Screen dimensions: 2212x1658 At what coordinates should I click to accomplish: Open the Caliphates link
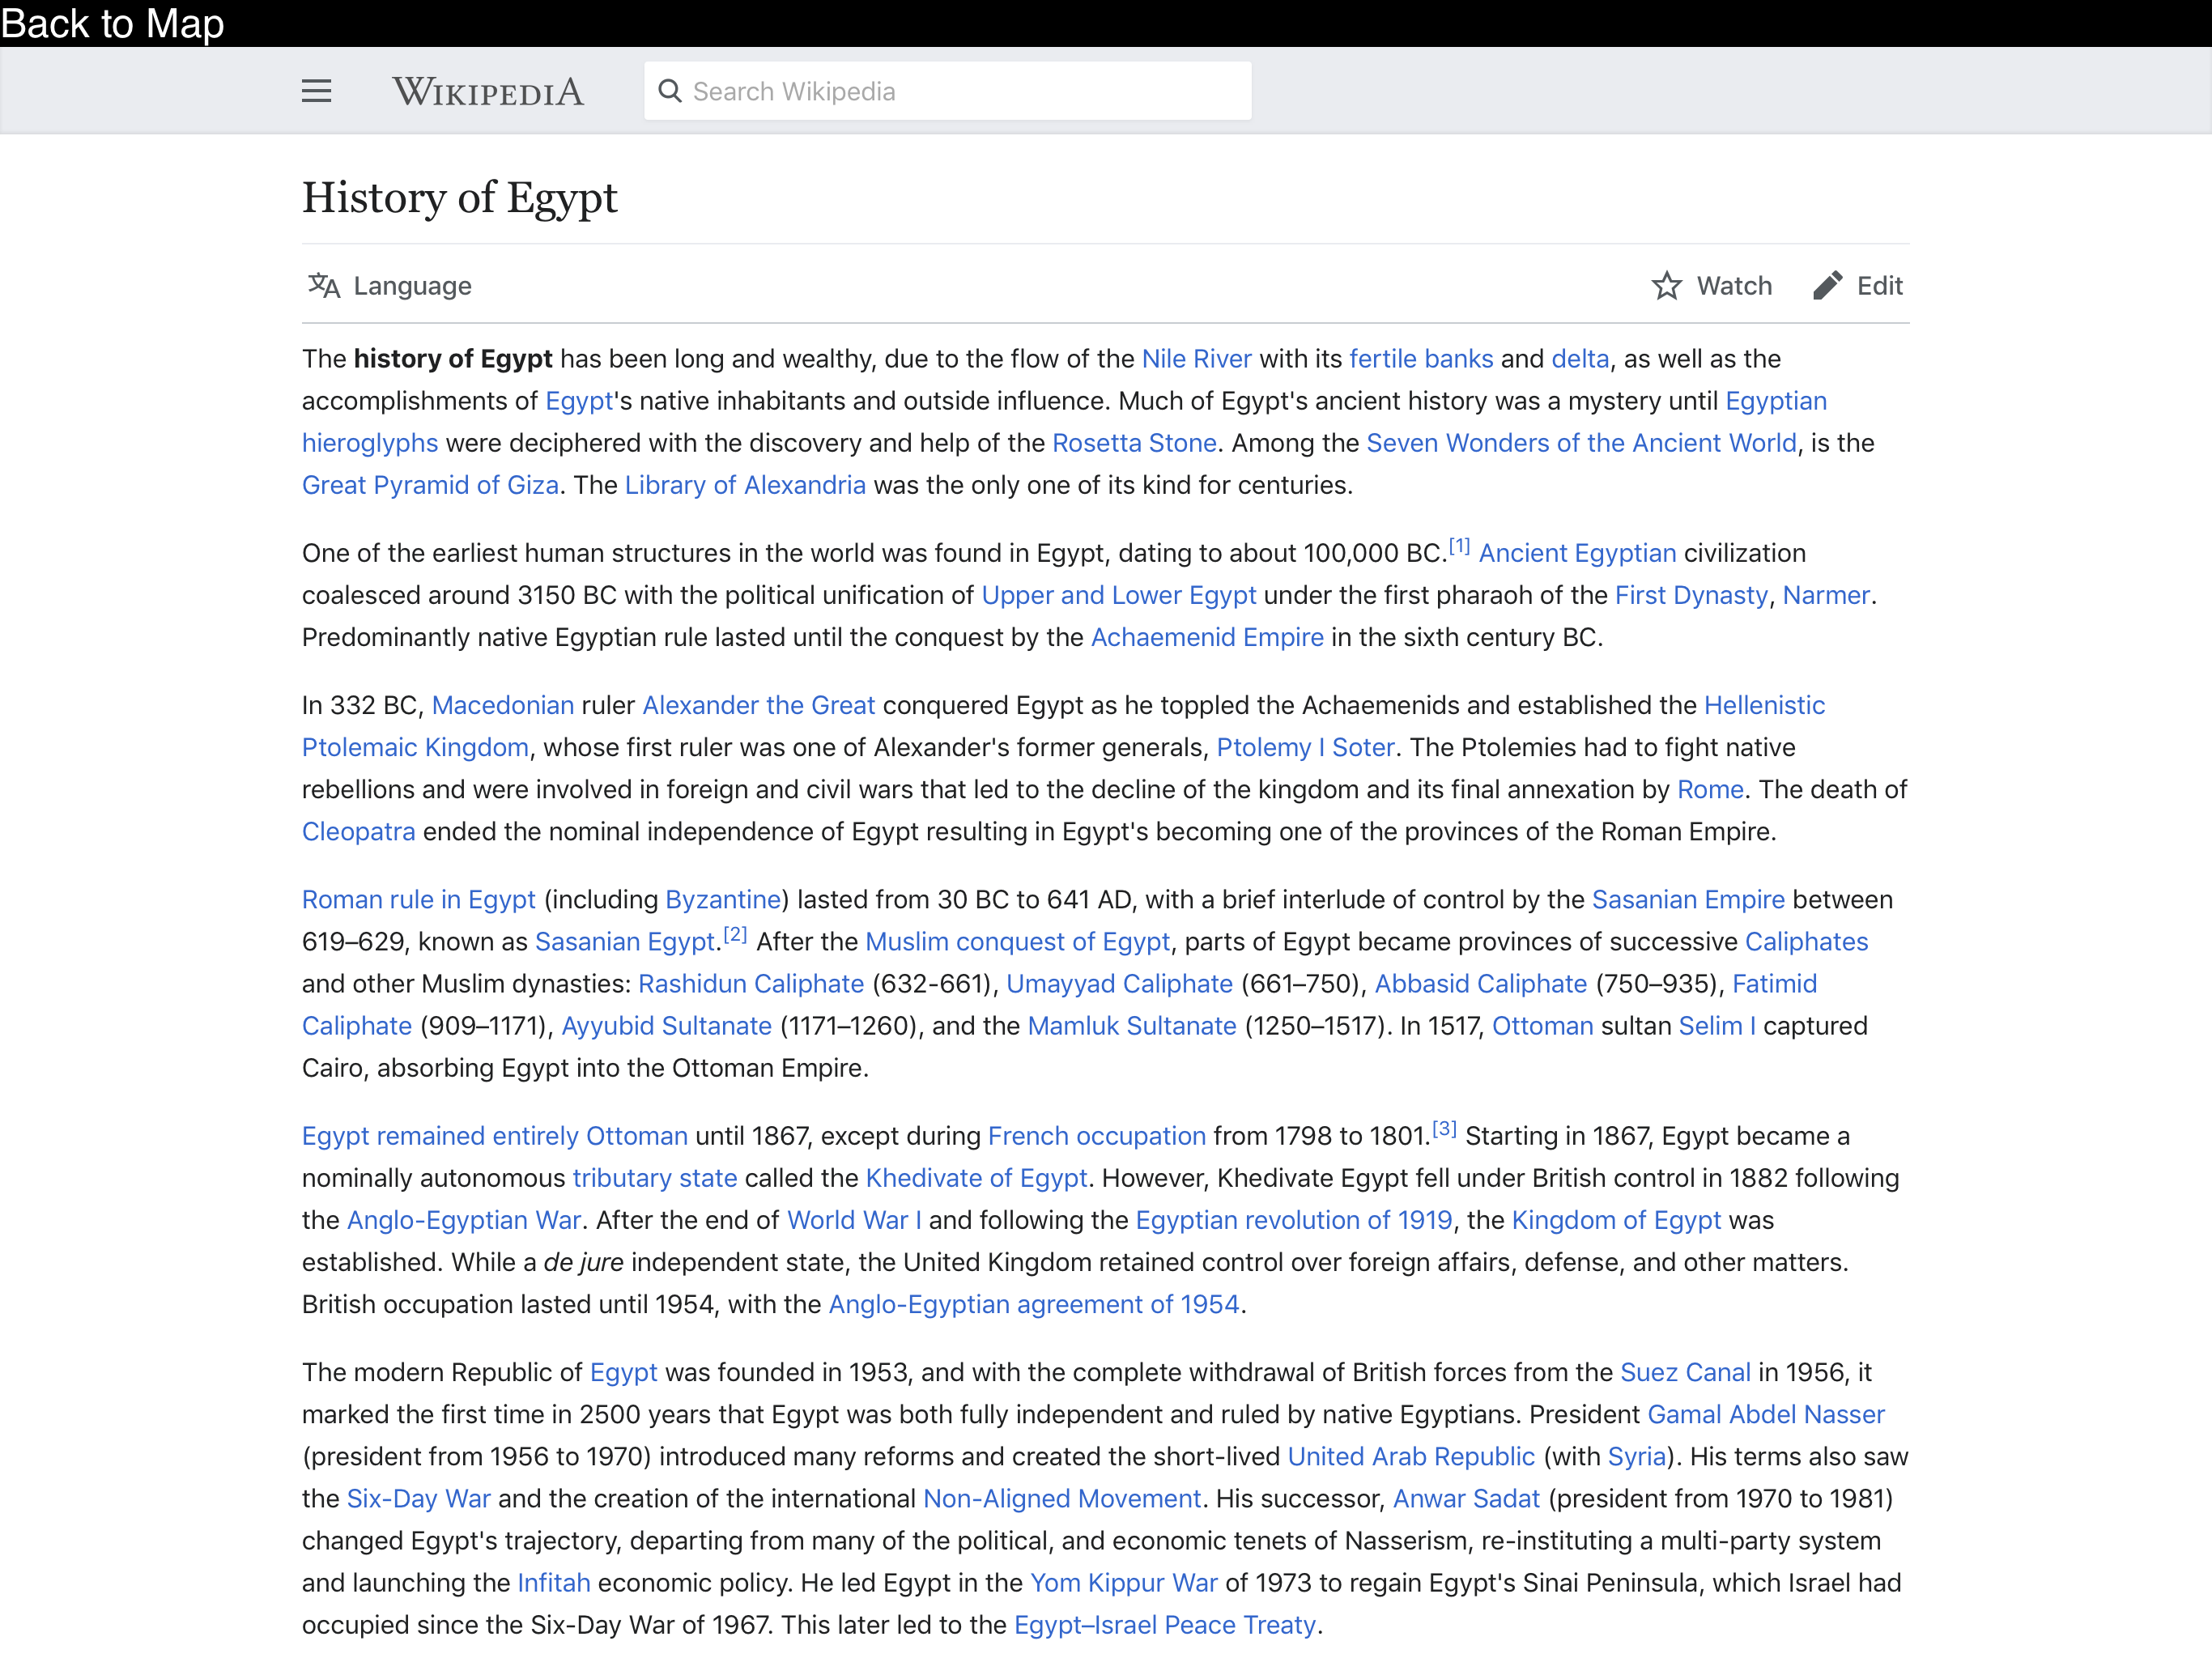pos(1806,941)
